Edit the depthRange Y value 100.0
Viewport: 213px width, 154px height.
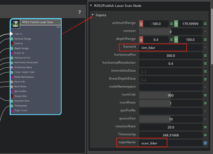(190, 40)
